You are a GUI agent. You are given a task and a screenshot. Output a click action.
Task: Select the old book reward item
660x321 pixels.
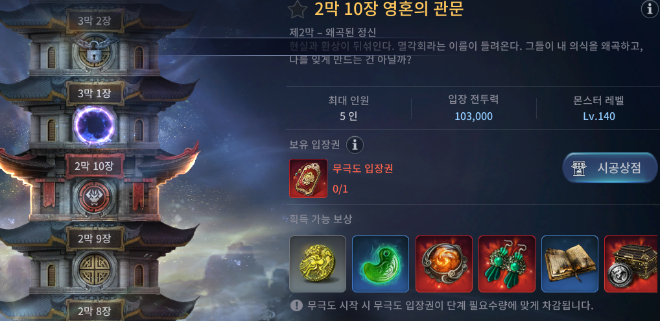[569, 264]
